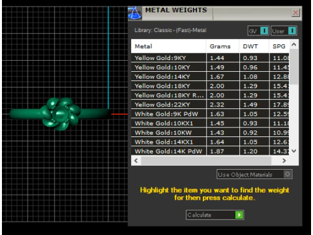Click grams value 1.44 for 9KY
Screen dimensions: 313x235
click(217, 58)
